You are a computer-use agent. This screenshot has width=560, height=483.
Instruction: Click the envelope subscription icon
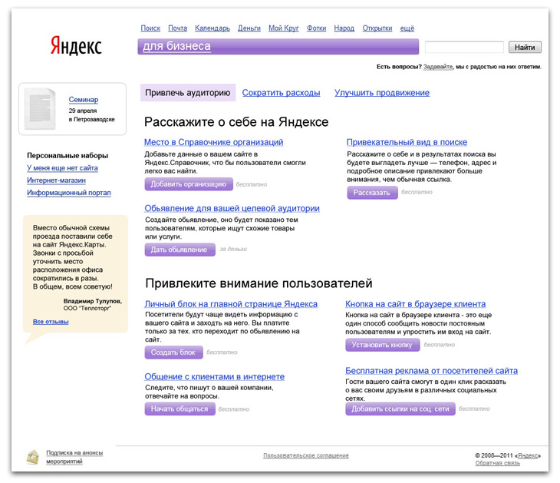pos(33,457)
